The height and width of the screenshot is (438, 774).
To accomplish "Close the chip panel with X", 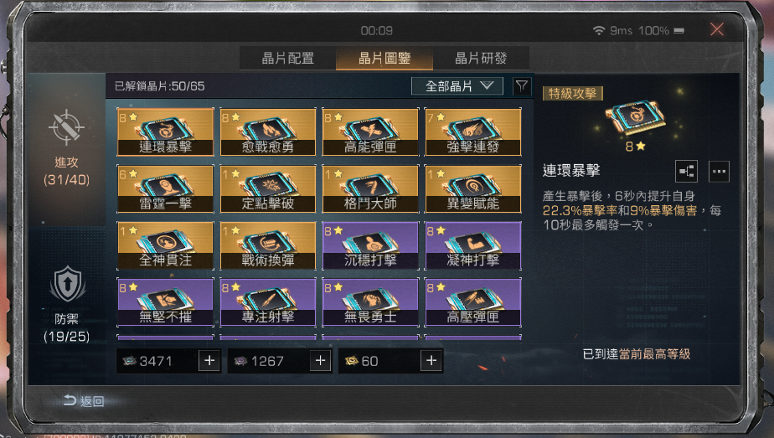I will [x=717, y=29].
